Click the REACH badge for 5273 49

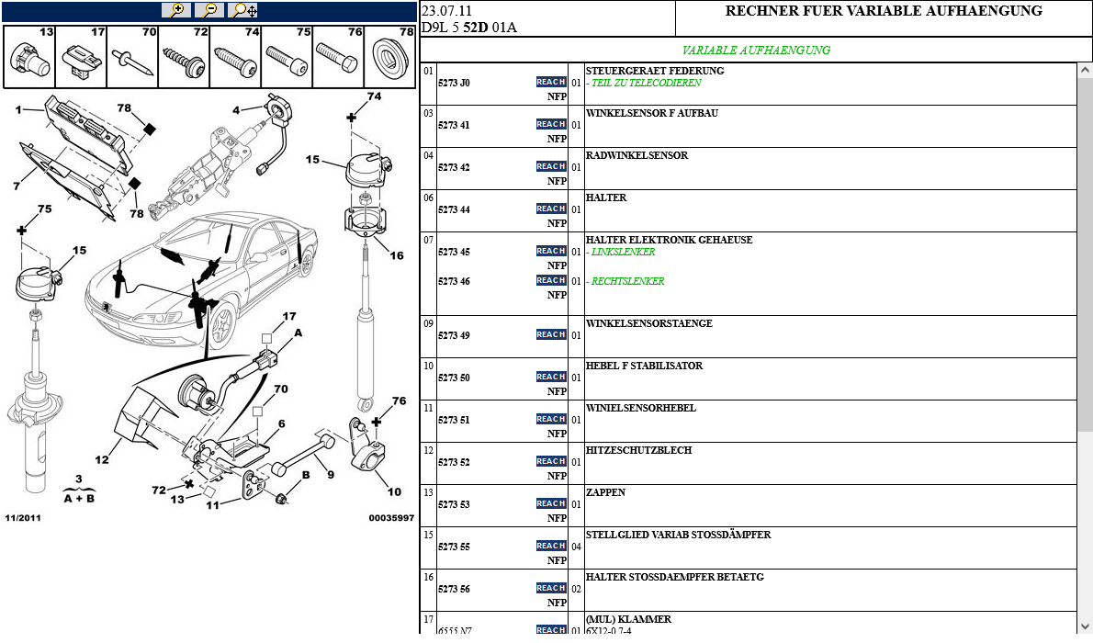tap(551, 334)
